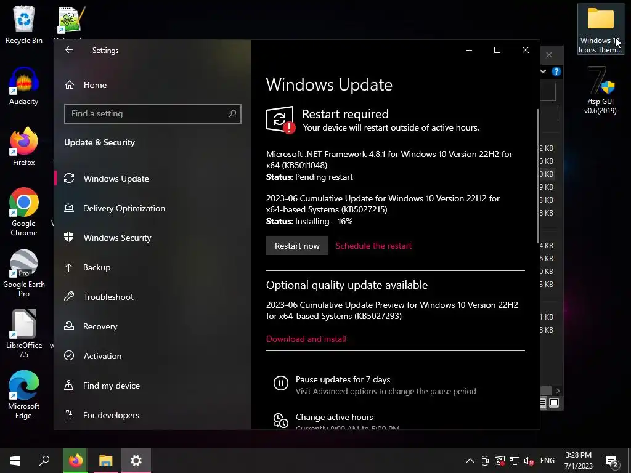Open File Explorer from taskbar
This screenshot has height=473, width=631.
click(x=105, y=461)
